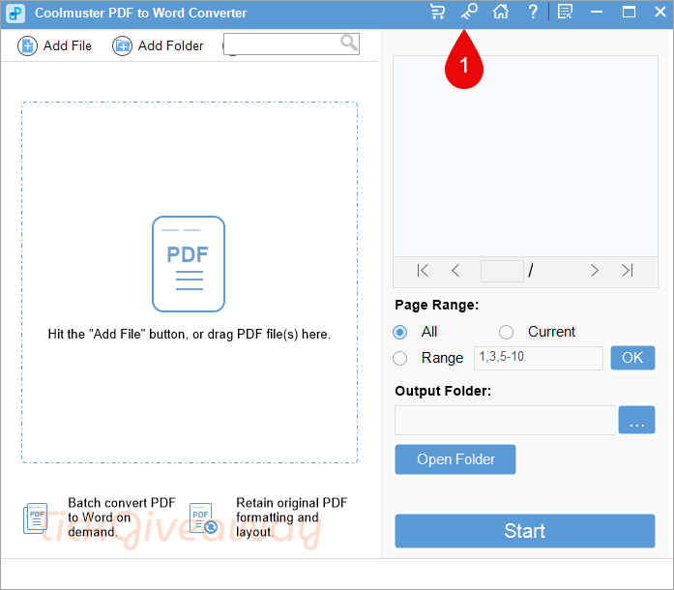Image resolution: width=674 pixels, height=590 pixels.
Task: Click the retain formatting icon
Action: [203, 518]
